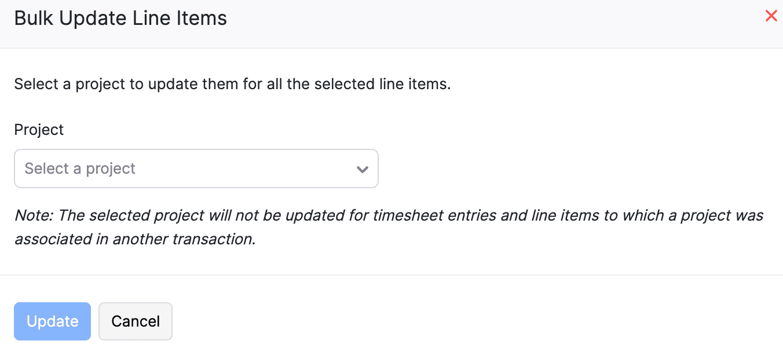This screenshot has height=359, width=783.
Task: Close the Bulk Update Line Items dialog
Action: pos(771,16)
